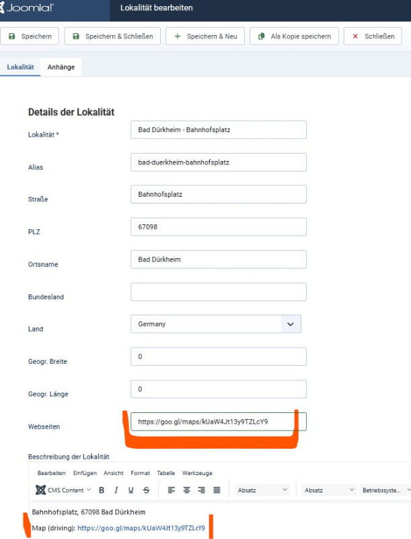Apply Underline formatting in editor
The image size is (411, 539).
[130, 490]
